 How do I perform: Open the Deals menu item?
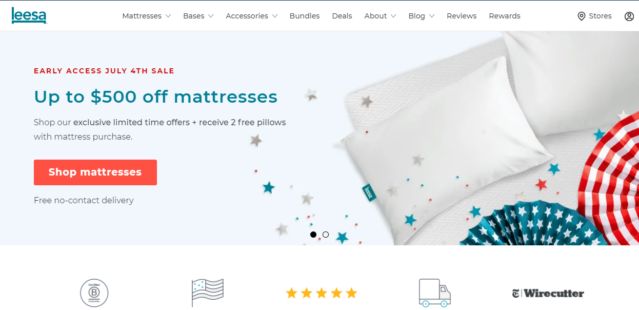point(342,16)
